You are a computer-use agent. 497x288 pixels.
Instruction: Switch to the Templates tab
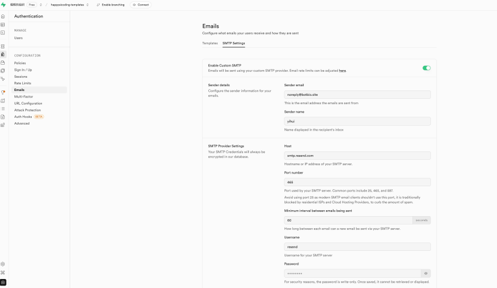210,43
